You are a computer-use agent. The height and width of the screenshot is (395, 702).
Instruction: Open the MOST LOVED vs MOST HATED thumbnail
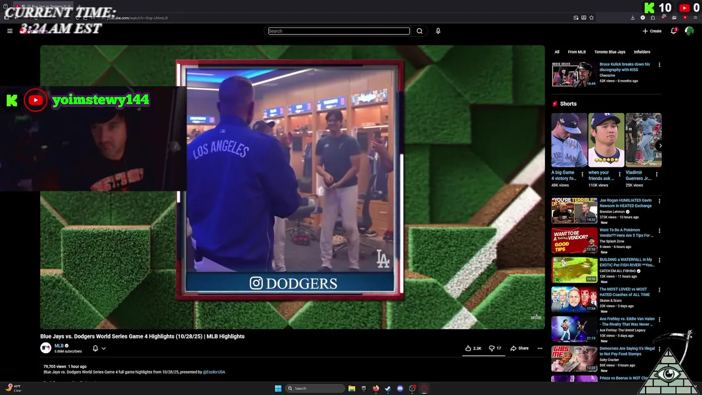tap(574, 299)
